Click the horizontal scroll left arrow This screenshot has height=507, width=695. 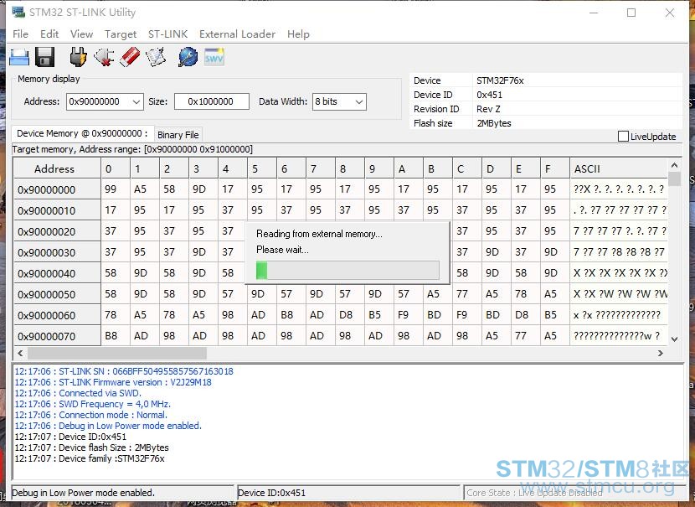click(x=20, y=353)
